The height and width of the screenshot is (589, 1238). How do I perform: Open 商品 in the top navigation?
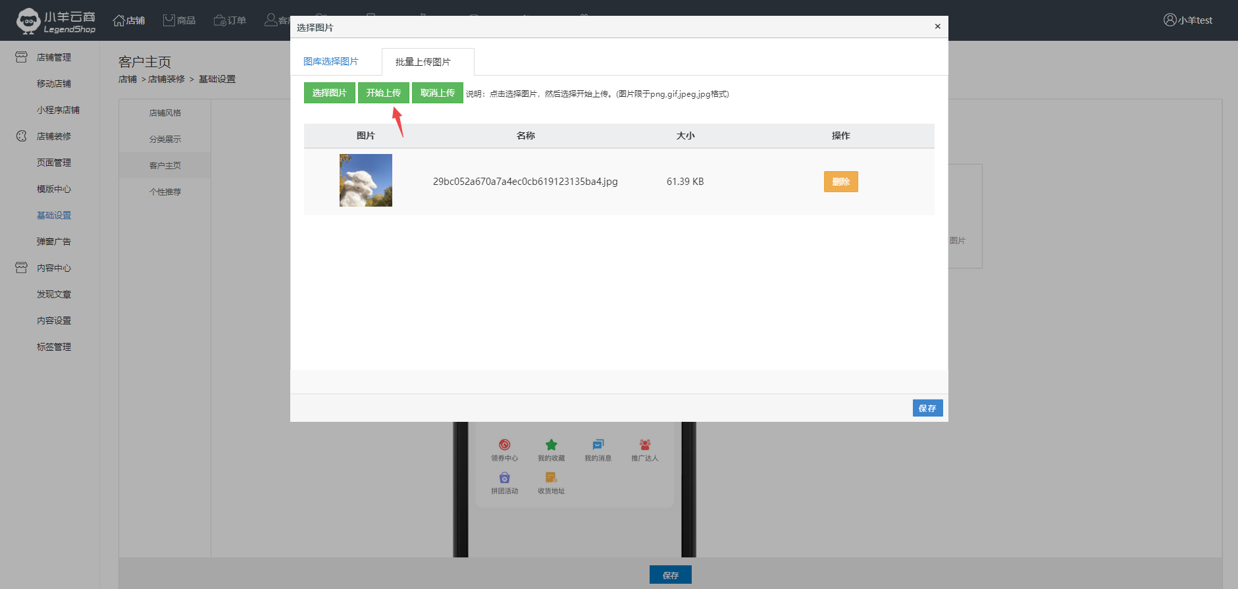click(x=180, y=20)
